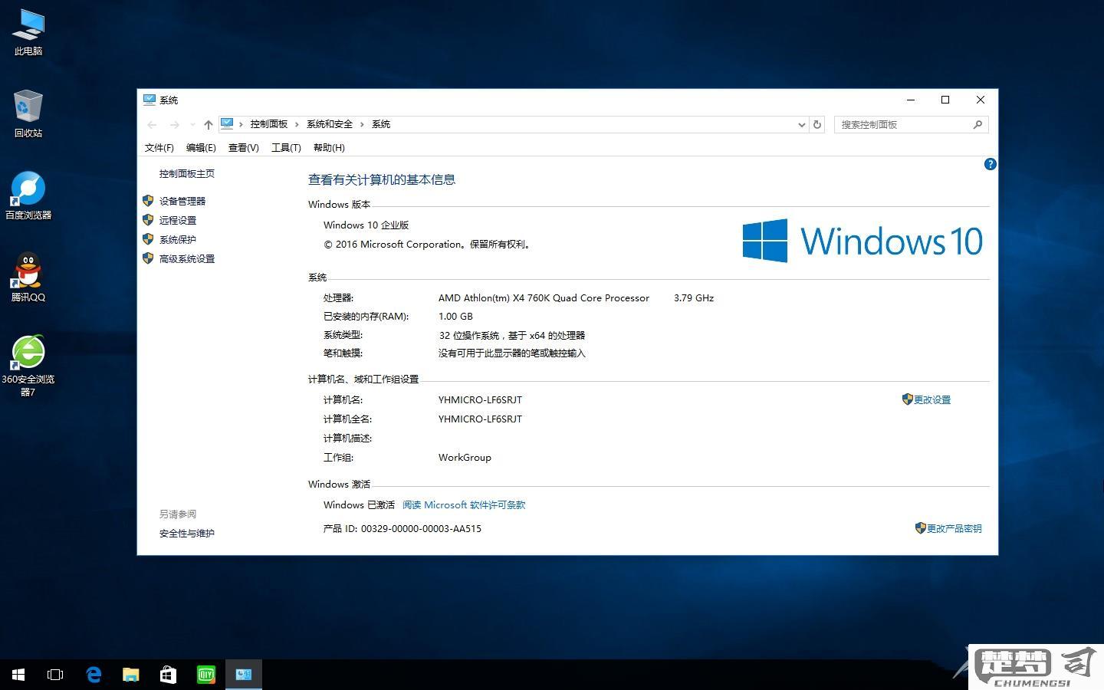Read the 阅读 Microsoft 软件许可条款 link
This screenshot has width=1104, height=690.
pyautogui.click(x=464, y=504)
